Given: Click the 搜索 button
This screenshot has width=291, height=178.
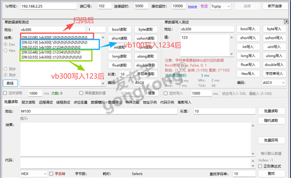Looking at the screenshot, I should tap(152, 93).
